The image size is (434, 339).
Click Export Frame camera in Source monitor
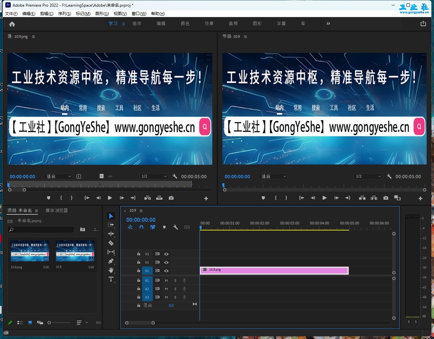(171, 198)
